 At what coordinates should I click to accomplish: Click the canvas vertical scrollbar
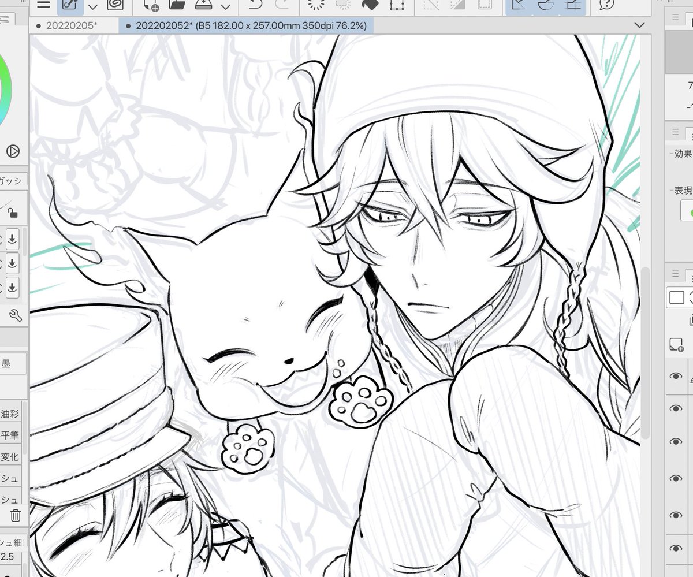[646, 352]
